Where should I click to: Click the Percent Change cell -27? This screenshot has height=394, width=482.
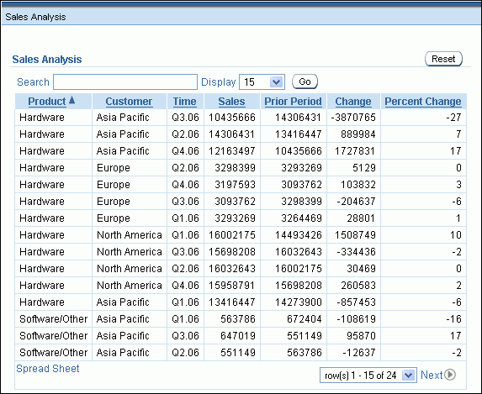click(453, 118)
